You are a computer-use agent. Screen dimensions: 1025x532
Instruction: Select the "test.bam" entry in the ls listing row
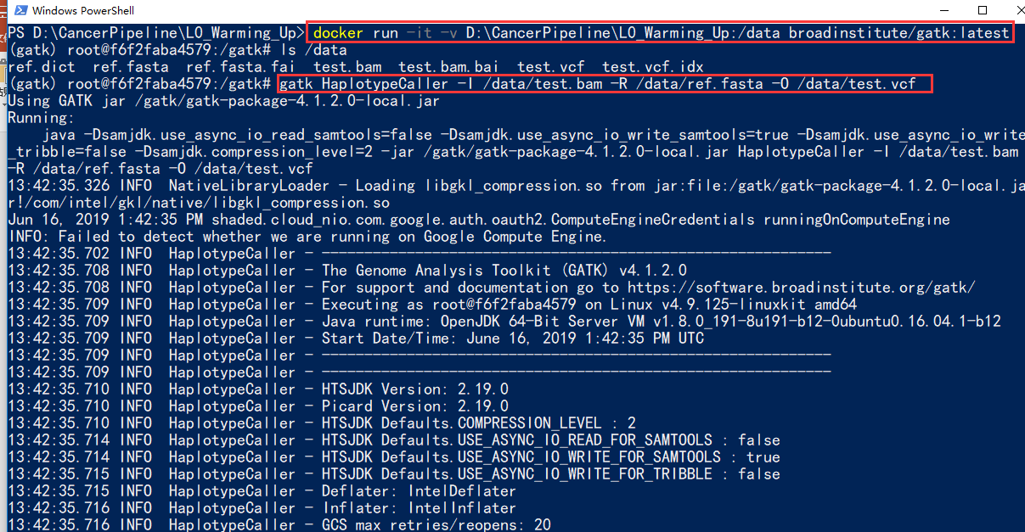(347, 66)
